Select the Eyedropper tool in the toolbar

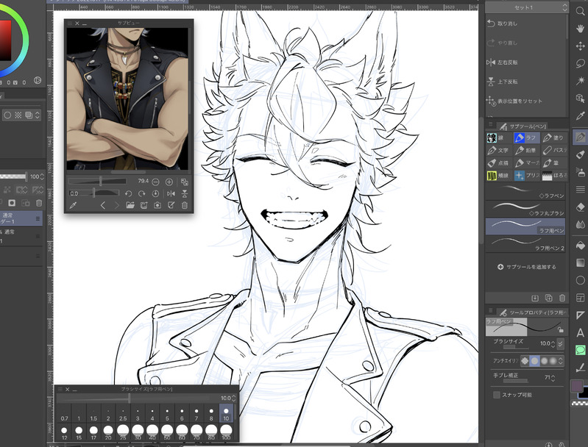580,115
